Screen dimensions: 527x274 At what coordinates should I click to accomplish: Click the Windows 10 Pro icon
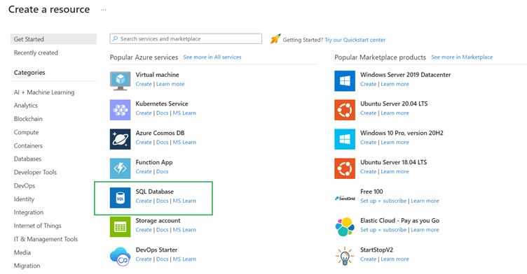tap(345, 139)
